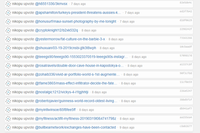
Task: Click avatar icon in the rosatravels row
Action: [8, 66]
